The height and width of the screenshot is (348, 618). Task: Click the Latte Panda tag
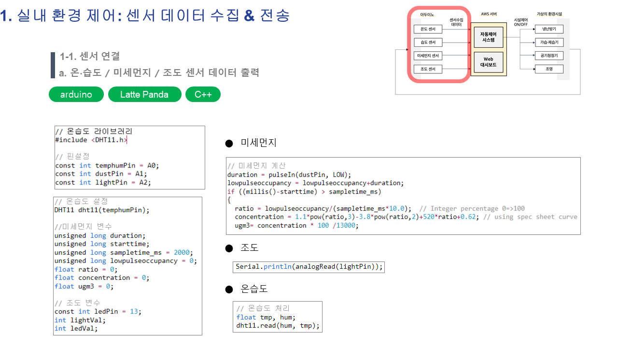[144, 95]
